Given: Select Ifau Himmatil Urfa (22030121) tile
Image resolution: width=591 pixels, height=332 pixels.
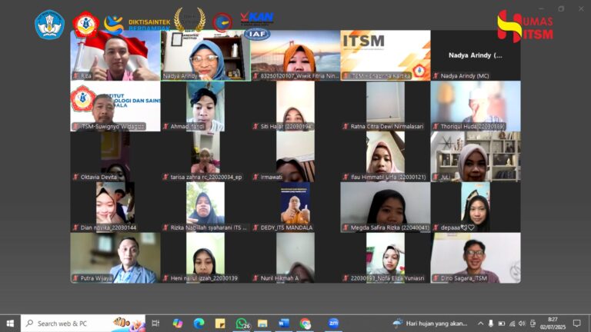Looking at the screenshot, I should [386, 157].
